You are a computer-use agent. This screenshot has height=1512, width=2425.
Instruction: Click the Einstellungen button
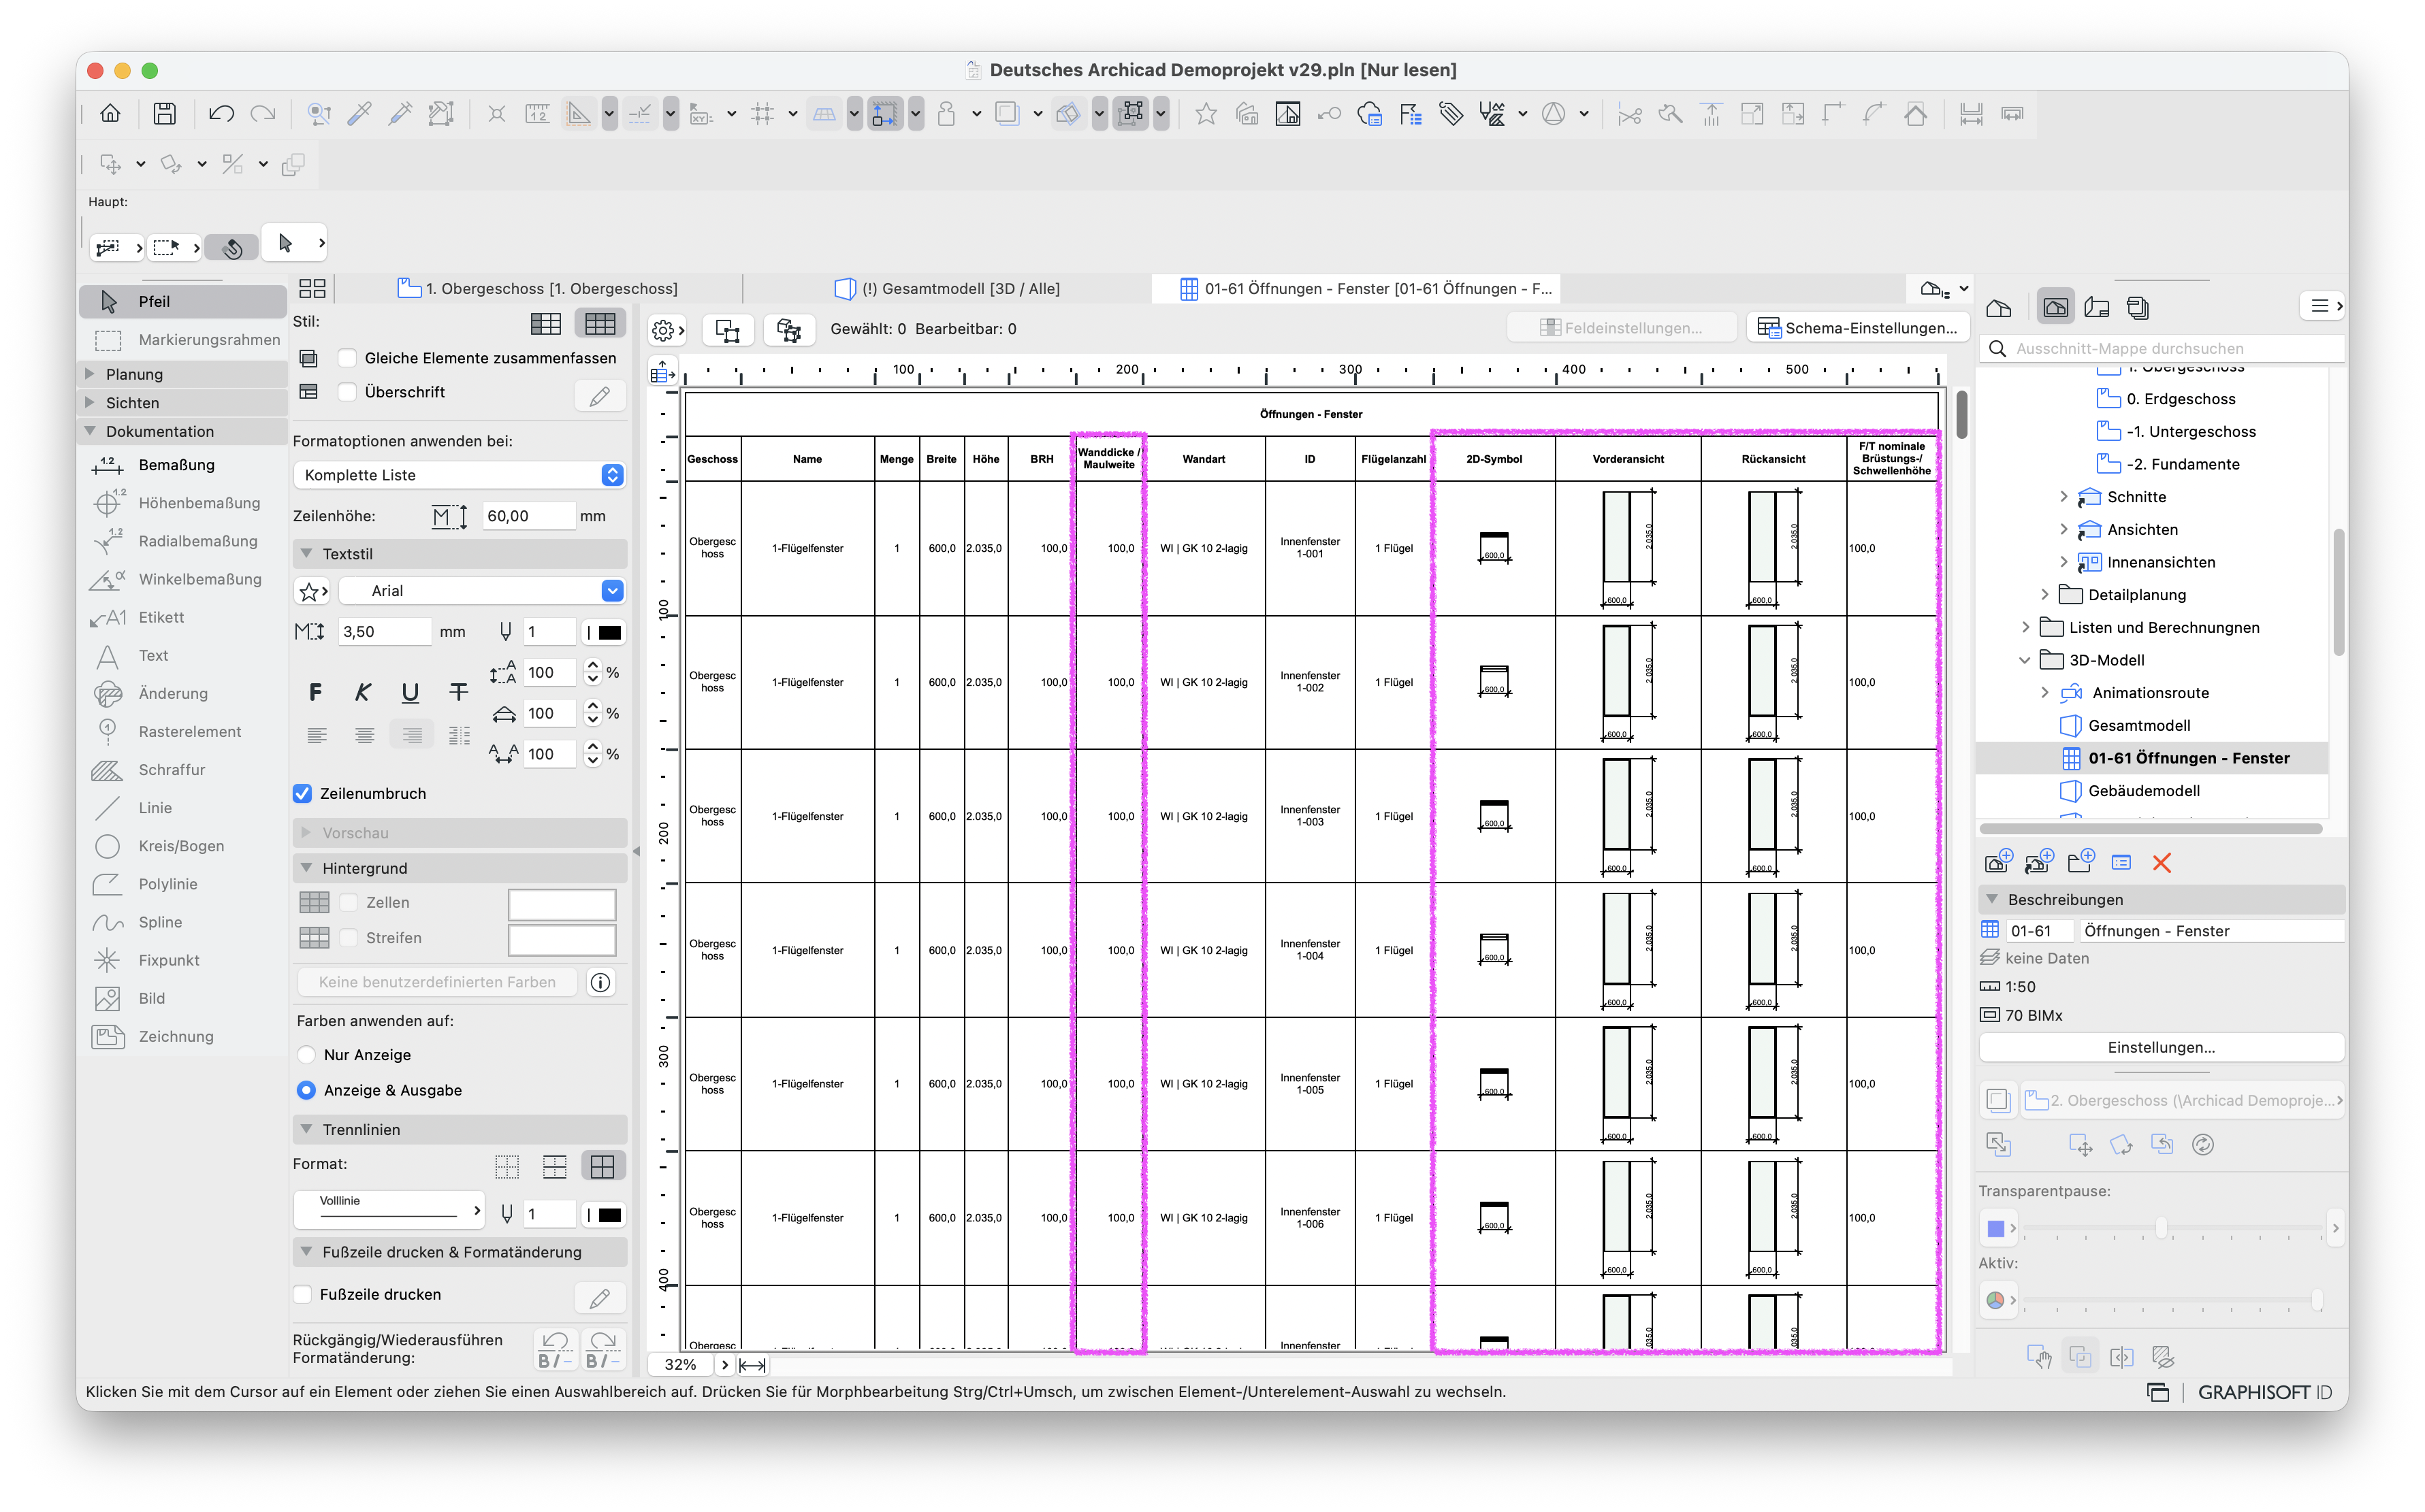coord(2161,1047)
